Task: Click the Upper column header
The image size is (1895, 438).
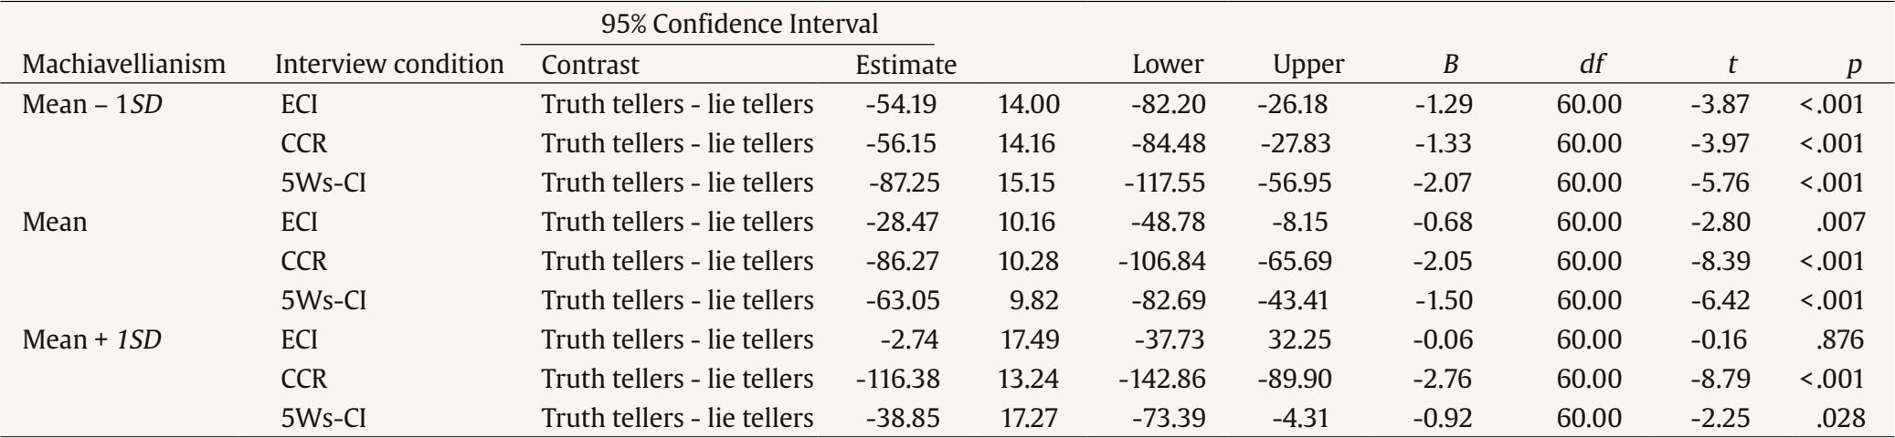Action: tap(1308, 65)
